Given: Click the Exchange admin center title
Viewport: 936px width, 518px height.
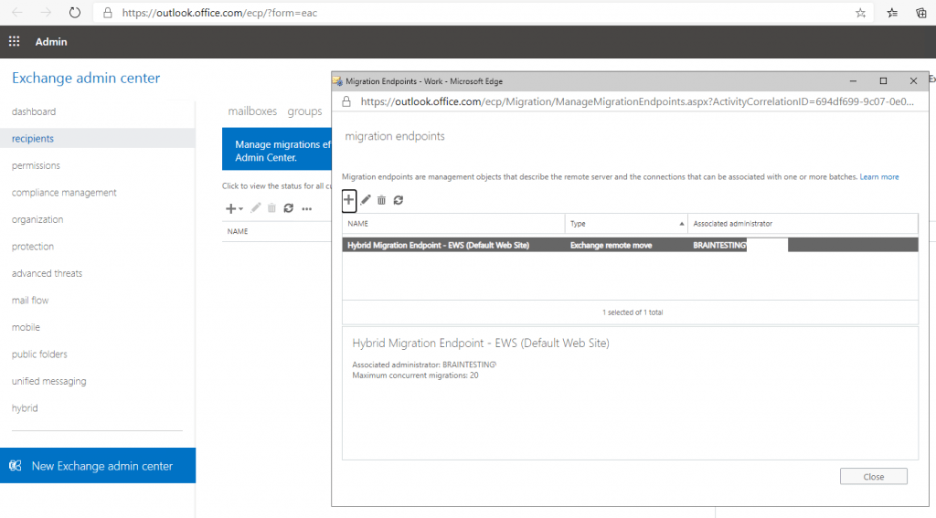Looking at the screenshot, I should (x=86, y=78).
